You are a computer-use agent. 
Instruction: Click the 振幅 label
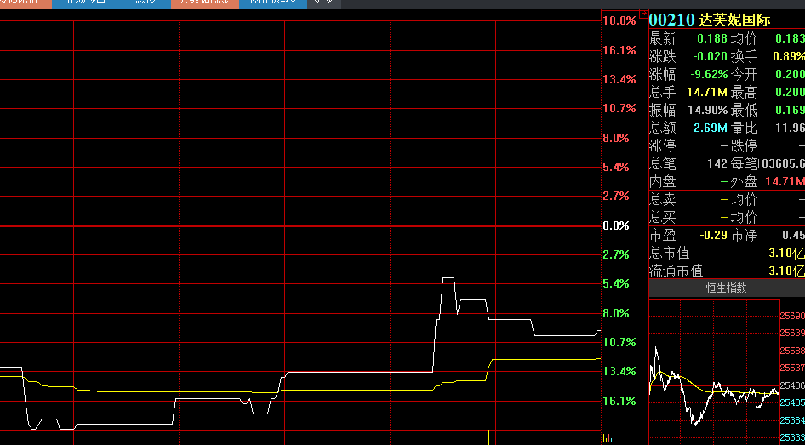(663, 111)
